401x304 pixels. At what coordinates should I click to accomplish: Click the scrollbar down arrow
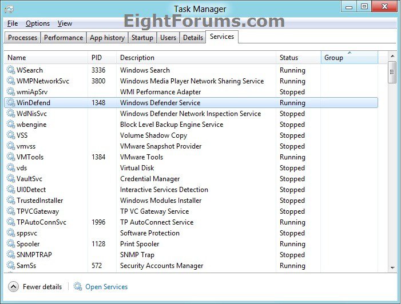point(392,267)
